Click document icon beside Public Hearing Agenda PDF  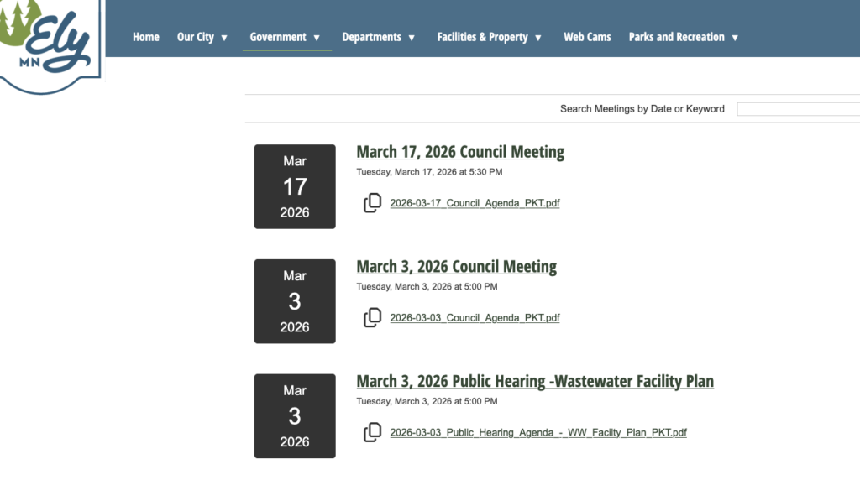(372, 433)
